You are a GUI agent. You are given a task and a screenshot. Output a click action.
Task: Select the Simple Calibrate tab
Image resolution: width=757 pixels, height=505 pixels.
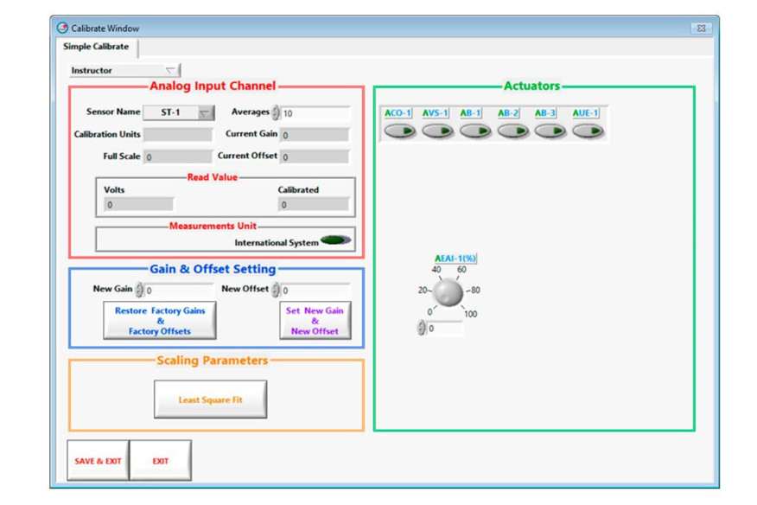click(x=96, y=47)
